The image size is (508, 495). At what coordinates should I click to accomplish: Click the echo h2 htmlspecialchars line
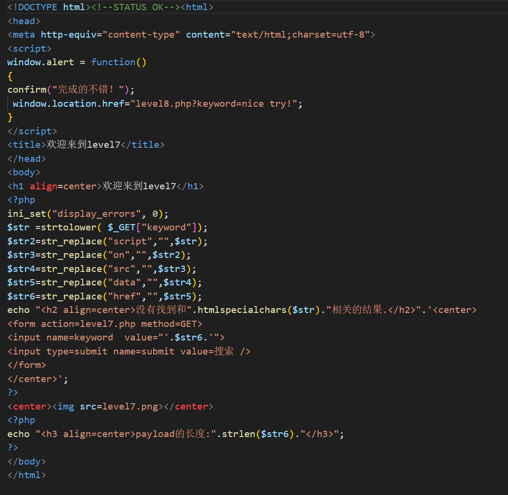pyautogui.click(x=242, y=310)
